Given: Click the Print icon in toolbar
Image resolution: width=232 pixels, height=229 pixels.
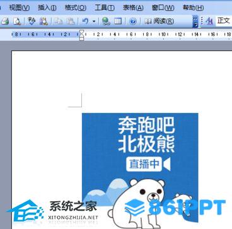Looking at the screenshot, I should click(4, 21).
